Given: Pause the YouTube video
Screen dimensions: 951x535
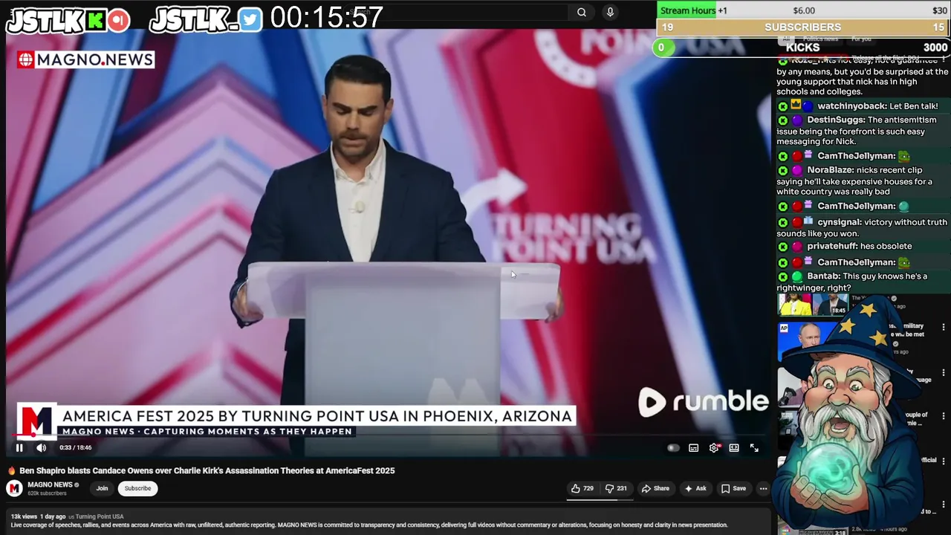Looking at the screenshot, I should [x=19, y=447].
